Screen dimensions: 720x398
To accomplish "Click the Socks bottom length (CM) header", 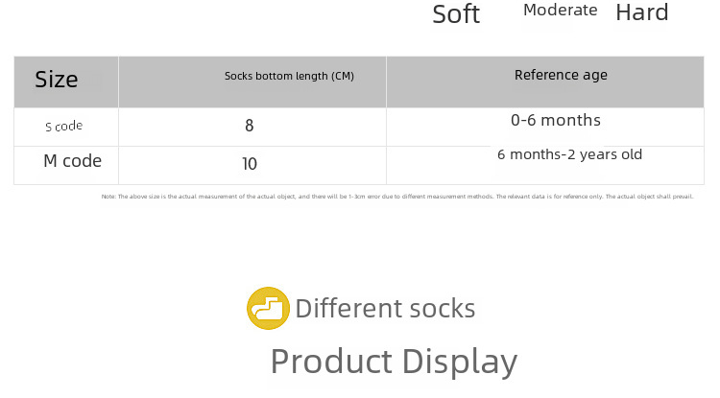I will click(x=289, y=76).
